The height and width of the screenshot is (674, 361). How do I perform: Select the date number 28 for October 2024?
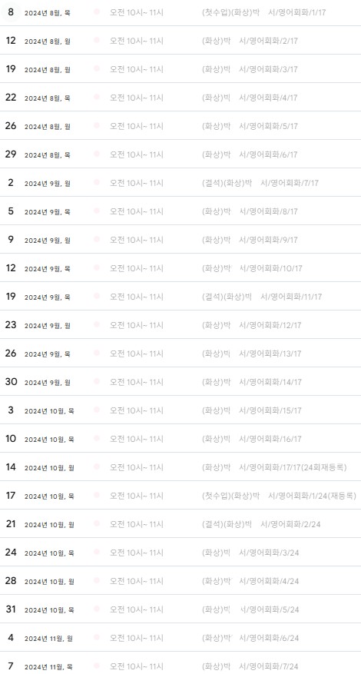pos(11,580)
